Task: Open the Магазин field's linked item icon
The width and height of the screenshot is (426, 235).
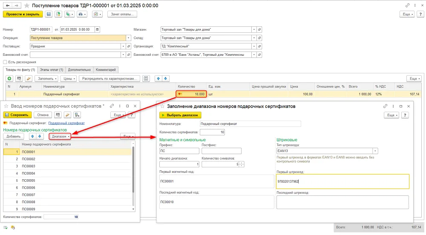Action: pyautogui.click(x=259, y=29)
